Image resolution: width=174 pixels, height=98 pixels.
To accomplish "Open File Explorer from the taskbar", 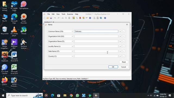I will point(65,96).
